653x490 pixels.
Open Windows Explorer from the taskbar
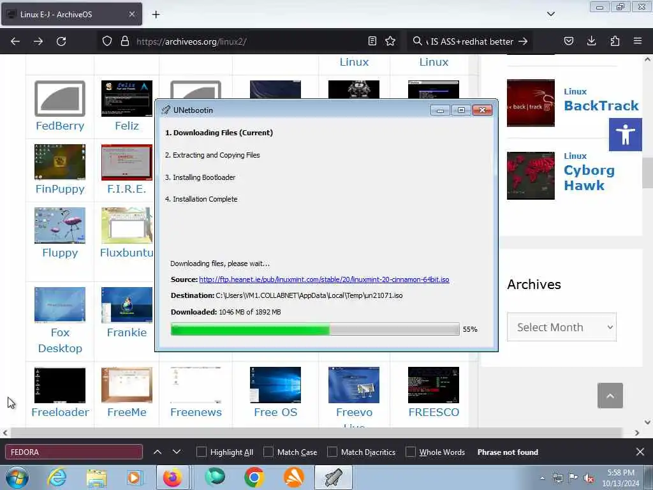(97, 477)
